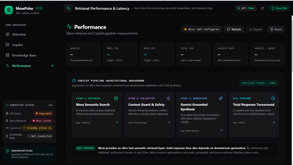This screenshot has height=165, width=293.
Task: Click the Avg Latency label
Action: click(83, 122)
